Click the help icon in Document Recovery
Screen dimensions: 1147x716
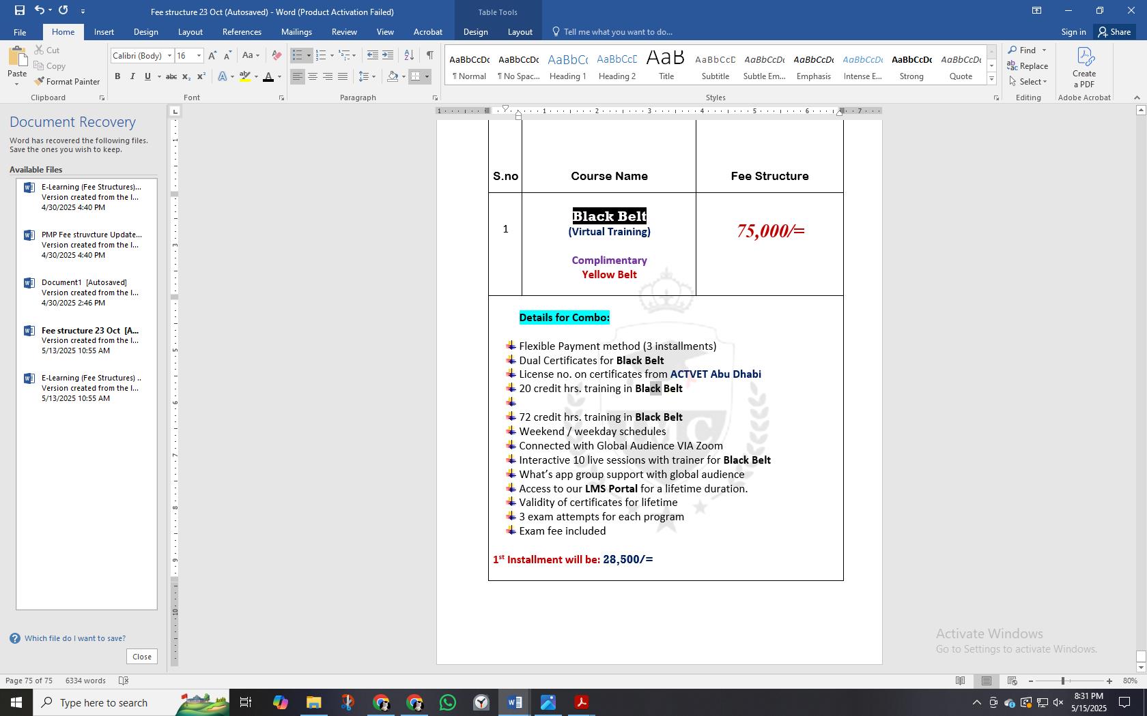[15, 638]
